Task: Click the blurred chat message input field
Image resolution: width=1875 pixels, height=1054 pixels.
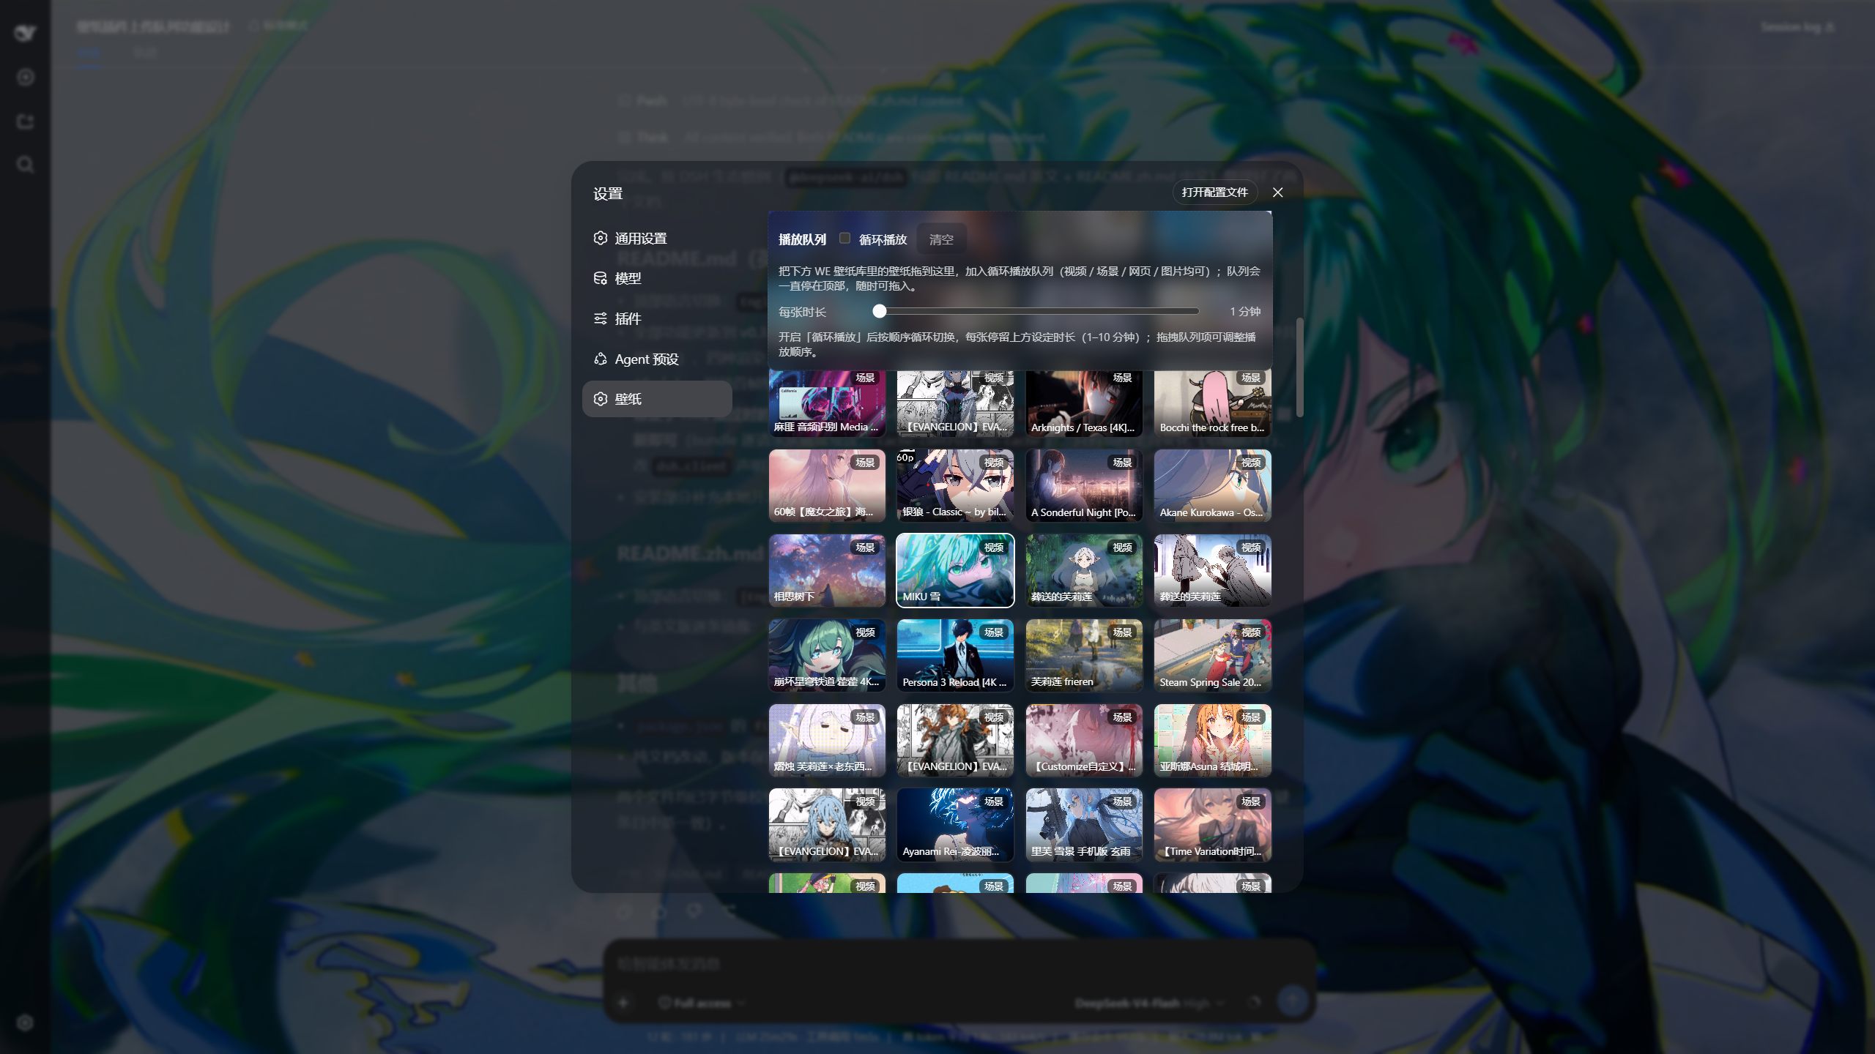Action: (958, 963)
